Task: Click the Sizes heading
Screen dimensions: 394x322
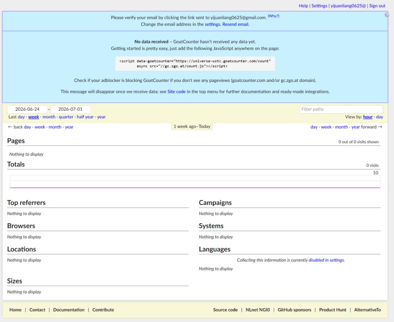Action: (x=15, y=281)
